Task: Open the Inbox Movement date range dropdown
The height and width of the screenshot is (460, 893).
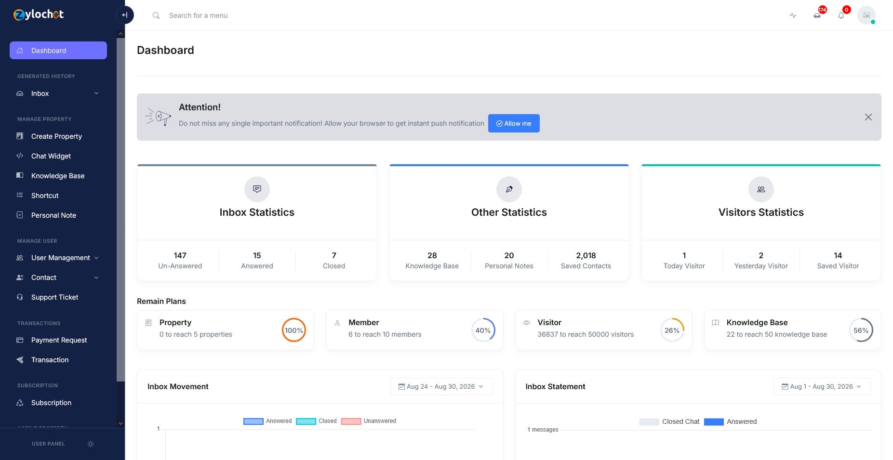Action: [x=441, y=387]
